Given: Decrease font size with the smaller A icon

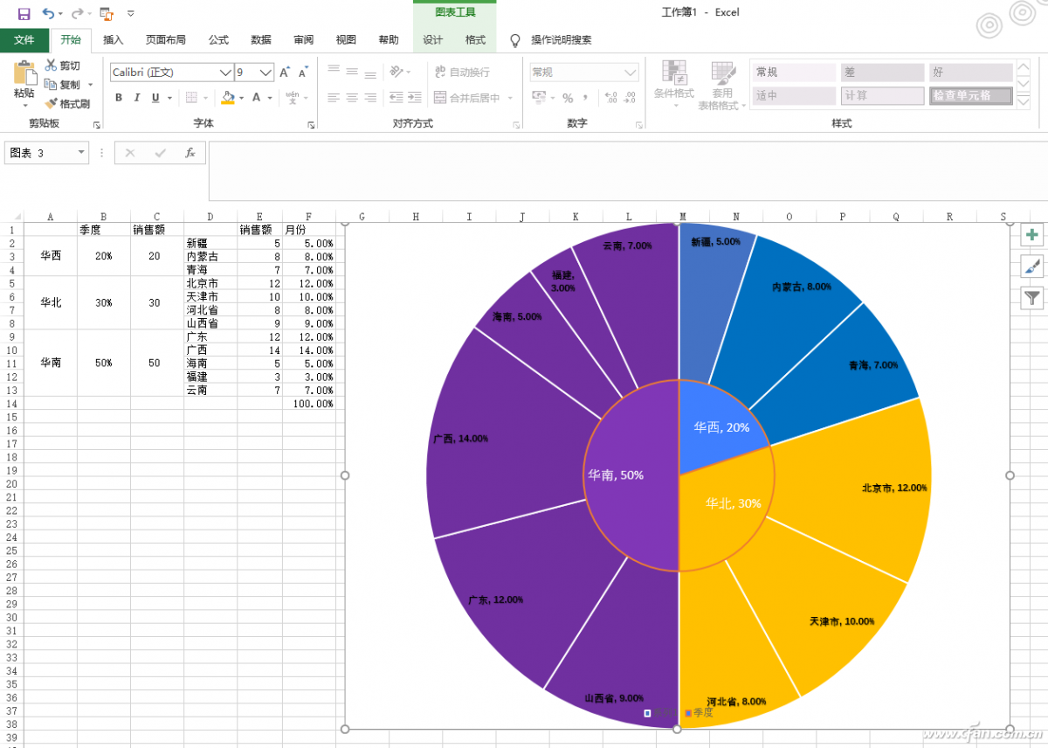Looking at the screenshot, I should click(303, 73).
